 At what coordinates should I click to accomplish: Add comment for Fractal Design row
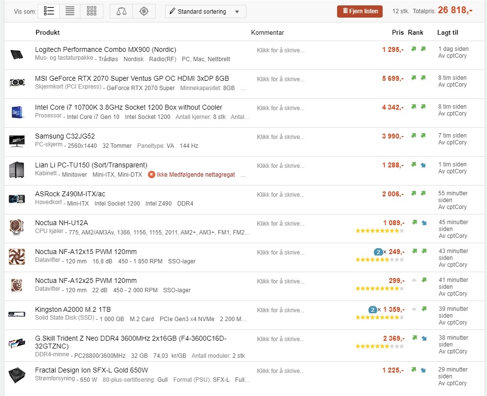click(280, 371)
